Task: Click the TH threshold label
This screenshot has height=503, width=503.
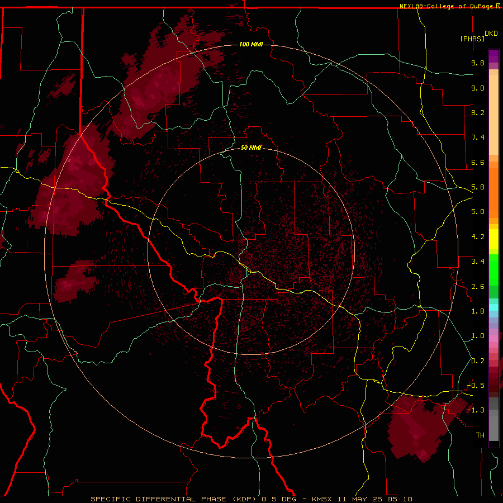Action: [x=480, y=435]
